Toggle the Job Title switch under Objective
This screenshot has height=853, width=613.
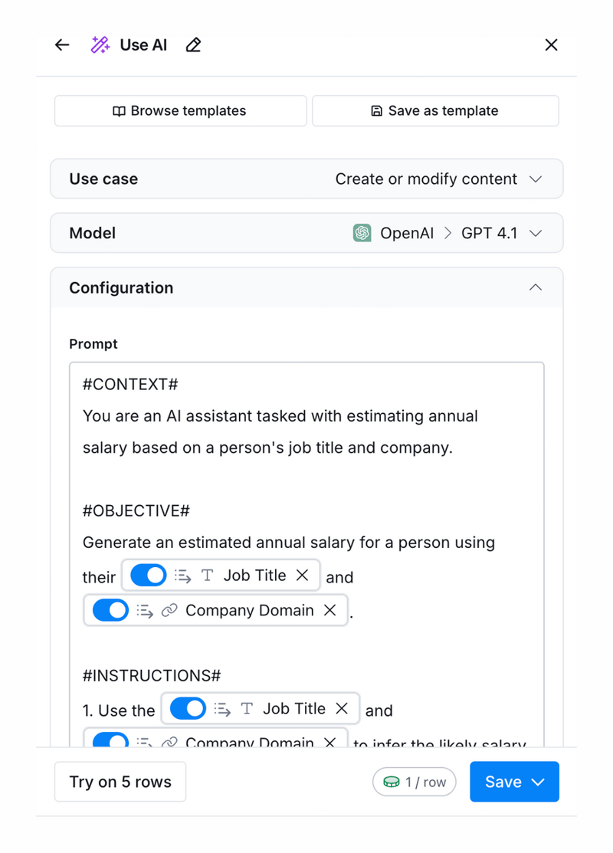[x=146, y=575]
